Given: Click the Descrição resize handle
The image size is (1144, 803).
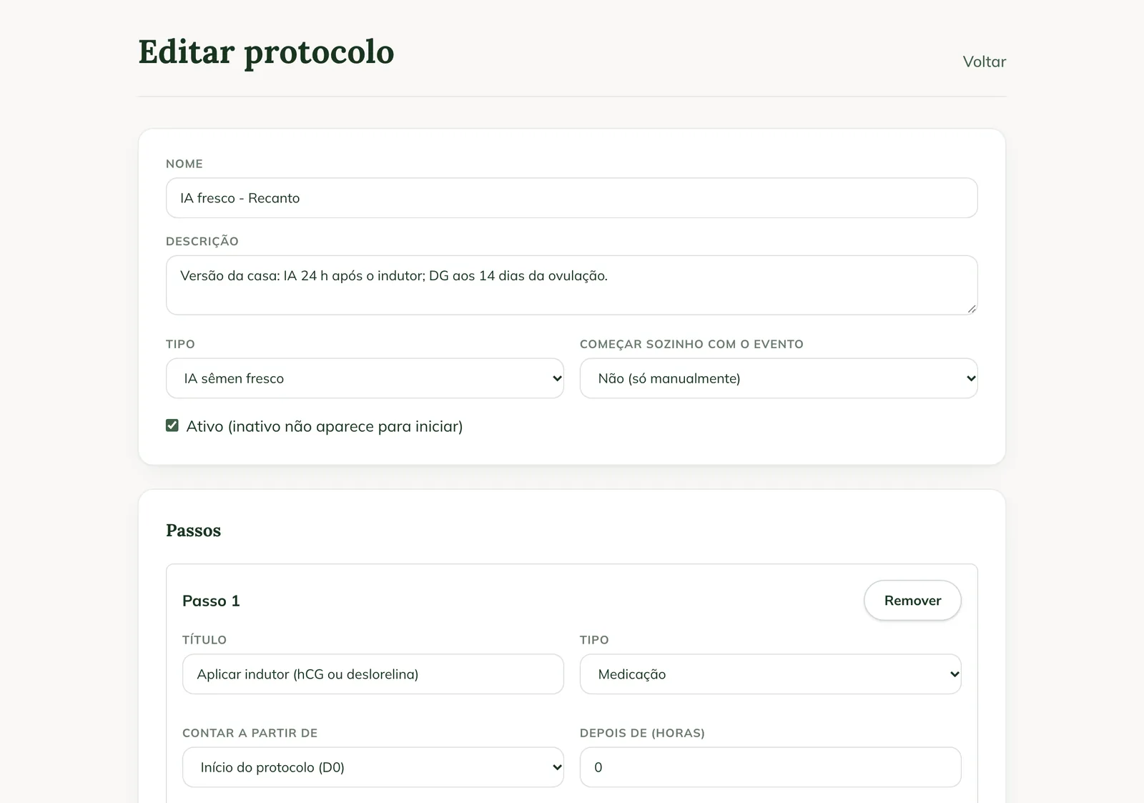Looking at the screenshot, I should (972, 309).
